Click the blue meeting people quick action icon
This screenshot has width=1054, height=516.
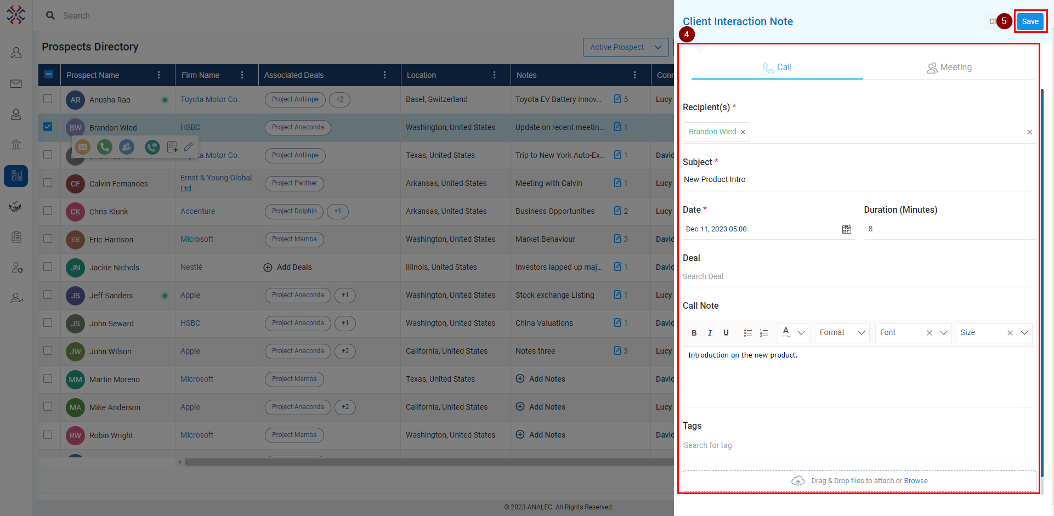(x=127, y=146)
